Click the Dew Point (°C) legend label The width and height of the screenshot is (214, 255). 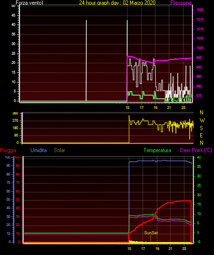(x=196, y=150)
